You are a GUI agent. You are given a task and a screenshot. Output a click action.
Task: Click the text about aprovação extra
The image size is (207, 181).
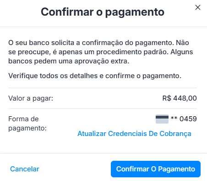pos(101,57)
